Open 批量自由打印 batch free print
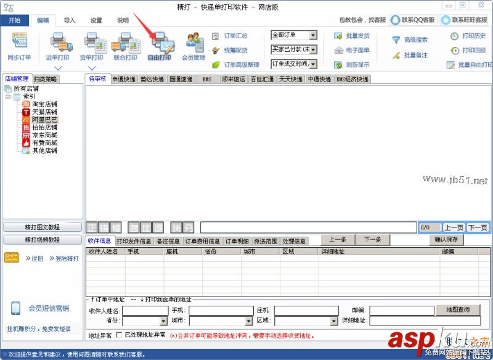 pyautogui.click(x=470, y=65)
